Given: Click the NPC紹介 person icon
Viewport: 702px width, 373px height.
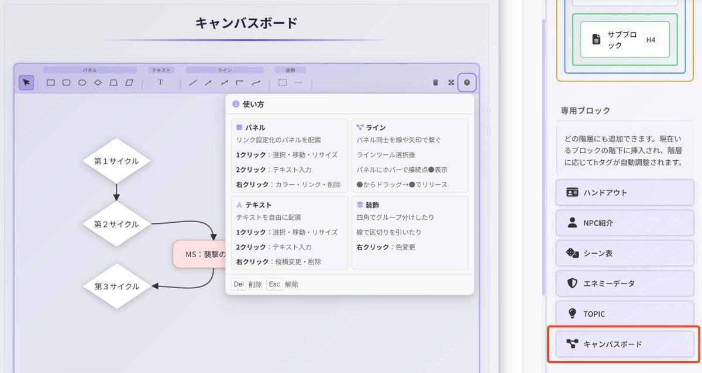Looking at the screenshot, I should pyautogui.click(x=572, y=223).
